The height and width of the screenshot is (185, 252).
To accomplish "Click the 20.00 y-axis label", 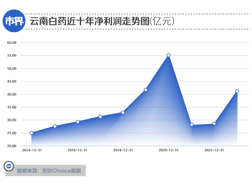I will [12, 146].
